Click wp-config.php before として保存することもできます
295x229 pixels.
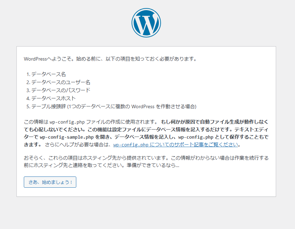click(196, 137)
